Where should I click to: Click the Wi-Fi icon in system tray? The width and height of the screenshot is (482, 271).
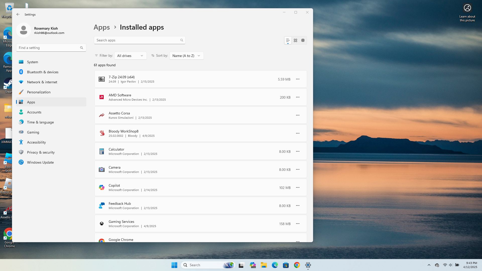click(445, 265)
